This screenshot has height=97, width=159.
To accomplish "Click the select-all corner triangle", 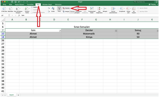I will click(3, 19).
